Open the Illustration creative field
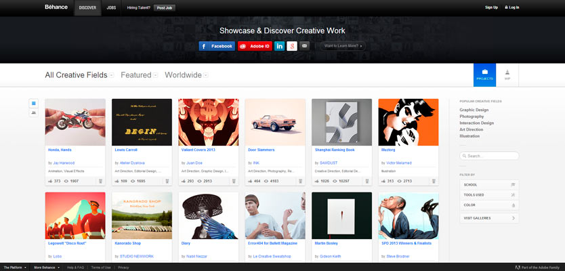Screen dimensions: 565x271 click(469, 136)
